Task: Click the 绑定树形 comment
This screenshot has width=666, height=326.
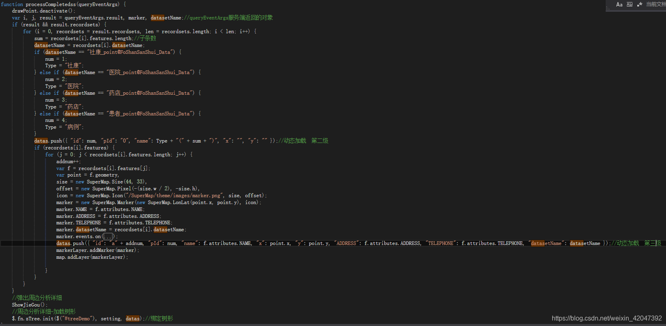Action: pyautogui.click(x=159, y=319)
